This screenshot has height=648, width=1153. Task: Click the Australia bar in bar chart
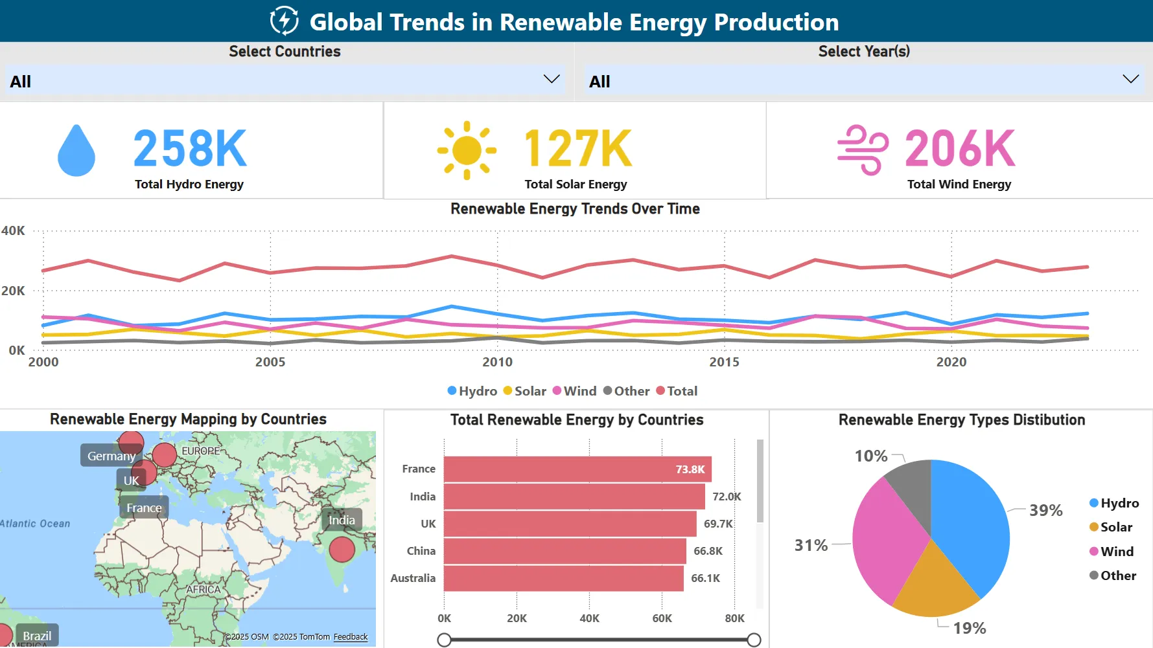click(x=563, y=578)
